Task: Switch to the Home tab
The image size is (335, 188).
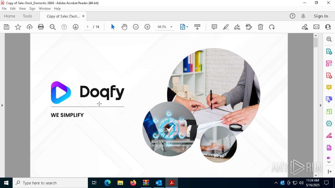Action: point(10,16)
